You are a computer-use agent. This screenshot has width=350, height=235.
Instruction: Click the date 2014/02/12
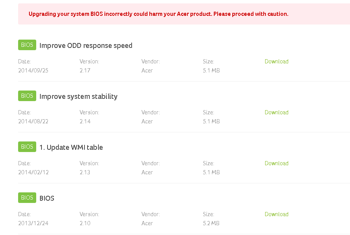tap(33, 172)
